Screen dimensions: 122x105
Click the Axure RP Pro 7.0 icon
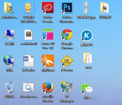pos(48,35)
